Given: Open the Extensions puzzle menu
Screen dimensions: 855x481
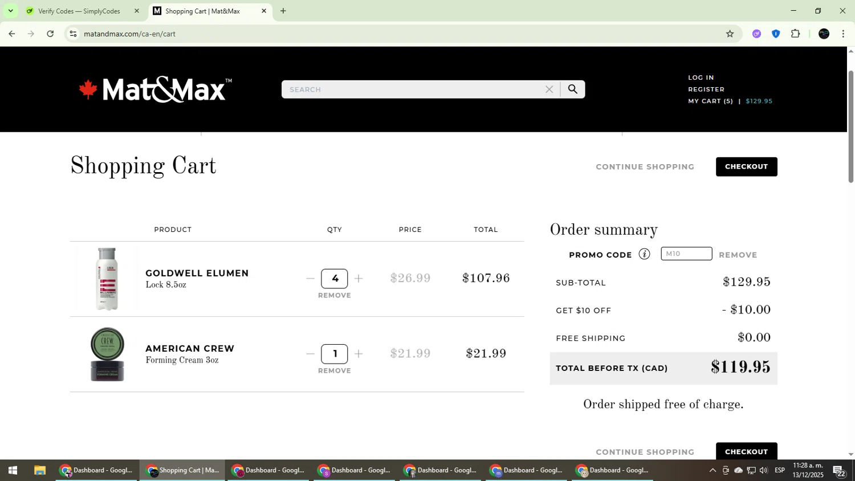Looking at the screenshot, I should tap(796, 34).
